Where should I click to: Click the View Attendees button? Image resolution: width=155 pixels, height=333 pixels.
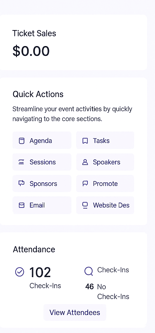point(75,312)
